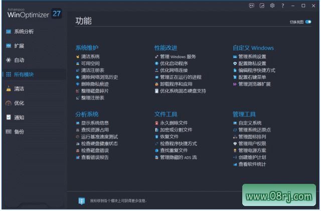Image resolution: width=321 pixels, height=211 pixels.
Task: Click the 配置右键菜单 icon
Action: (235, 77)
